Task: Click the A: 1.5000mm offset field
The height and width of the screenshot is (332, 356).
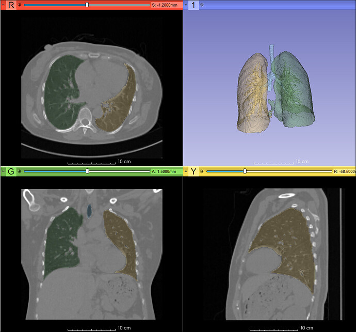Action: tap(164, 171)
